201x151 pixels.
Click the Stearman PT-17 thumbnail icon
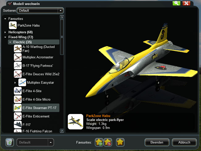tap(18, 108)
